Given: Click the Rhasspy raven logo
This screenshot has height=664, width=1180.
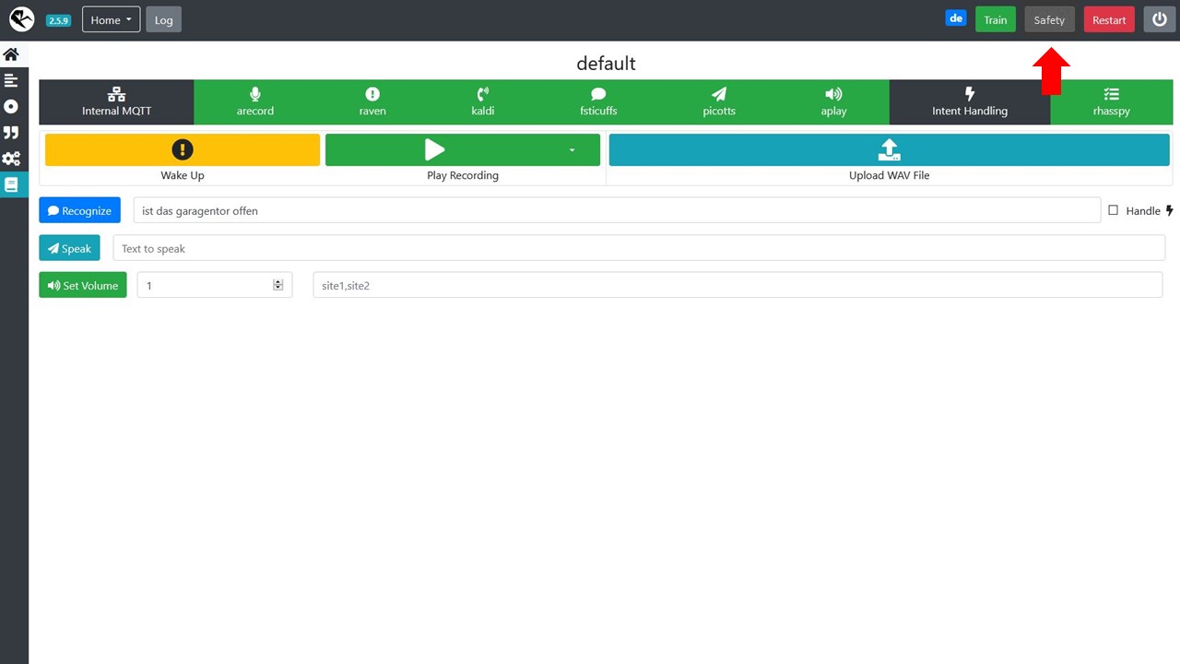Looking at the screenshot, I should point(21,19).
